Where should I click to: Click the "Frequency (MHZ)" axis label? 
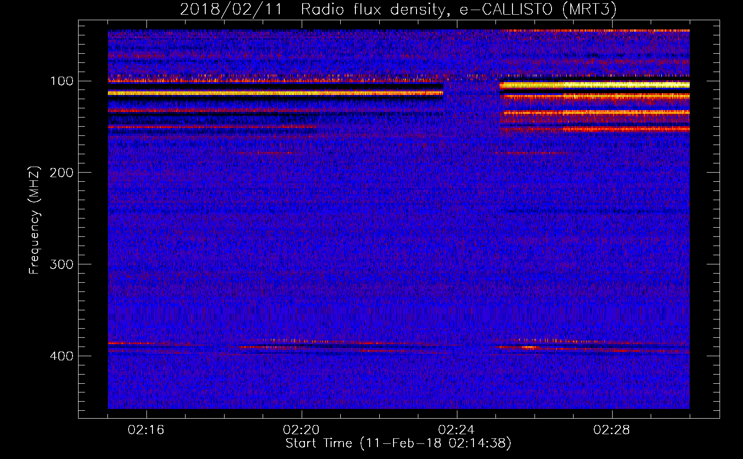tap(34, 220)
